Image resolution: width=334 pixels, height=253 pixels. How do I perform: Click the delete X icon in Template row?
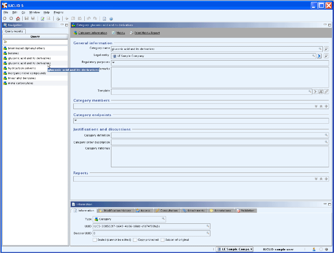click(x=321, y=92)
